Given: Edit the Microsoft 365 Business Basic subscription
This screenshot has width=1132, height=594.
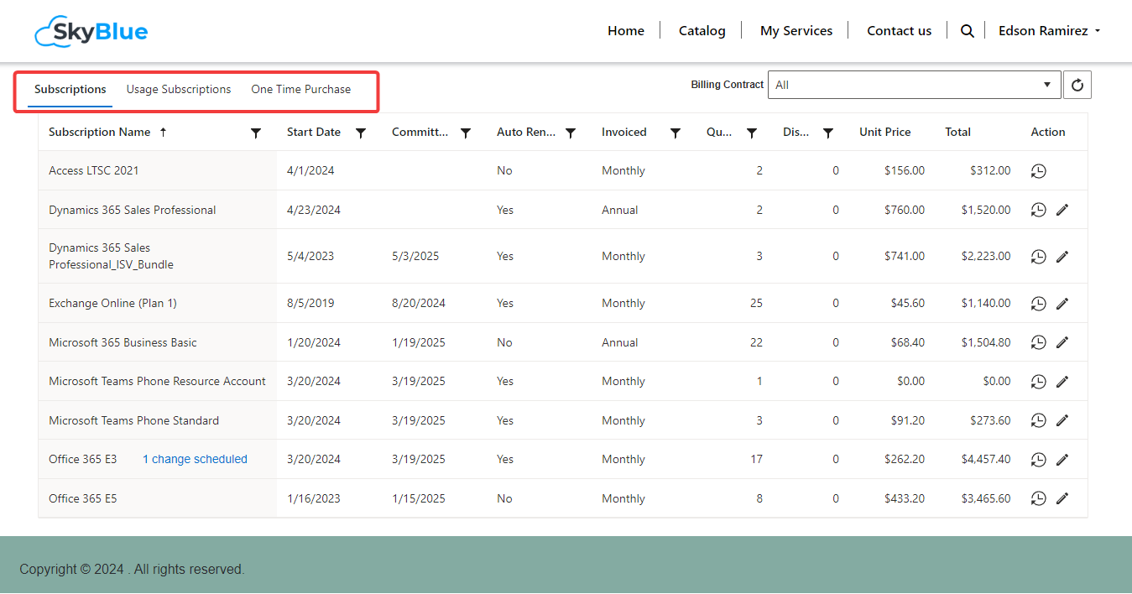Looking at the screenshot, I should coord(1062,342).
